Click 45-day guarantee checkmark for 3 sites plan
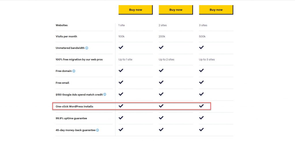Screen dimensions: 295x141 click(201, 129)
